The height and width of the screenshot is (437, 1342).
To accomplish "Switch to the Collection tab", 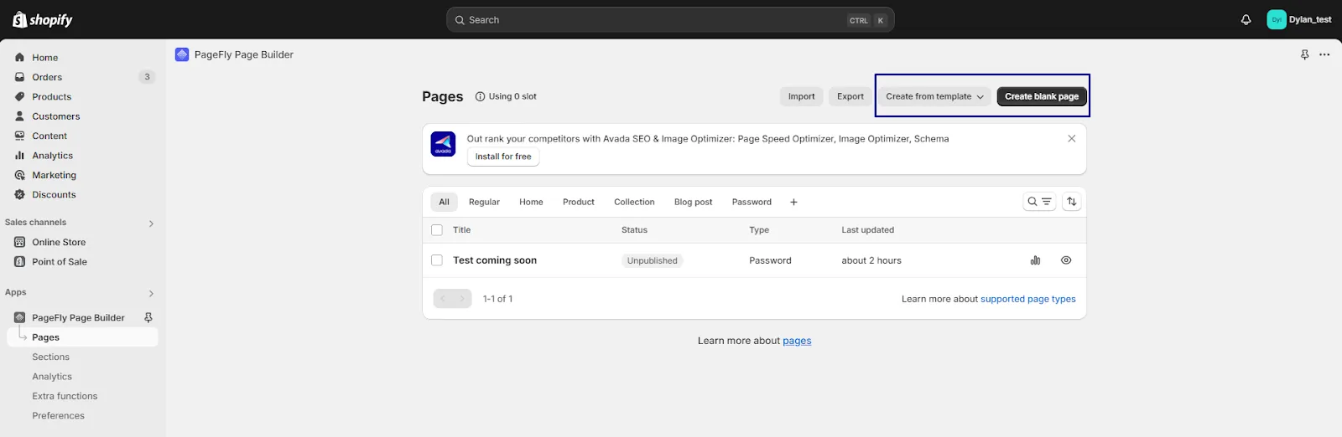I will (x=634, y=202).
